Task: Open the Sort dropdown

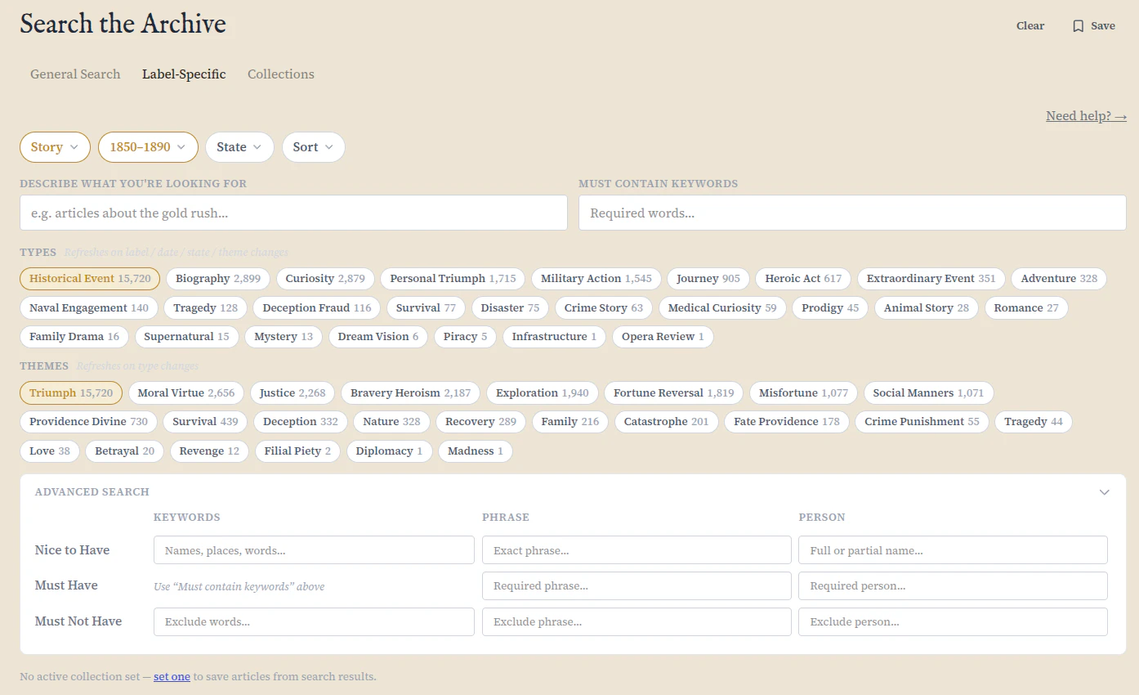Action: (x=313, y=147)
